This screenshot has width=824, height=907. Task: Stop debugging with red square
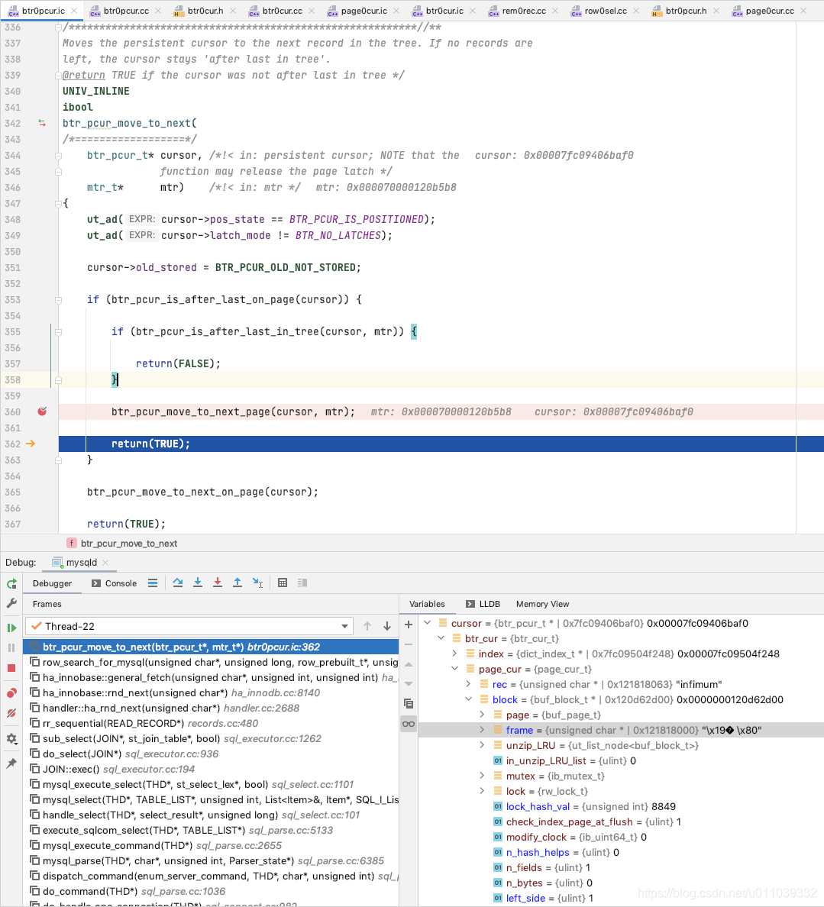click(11, 668)
